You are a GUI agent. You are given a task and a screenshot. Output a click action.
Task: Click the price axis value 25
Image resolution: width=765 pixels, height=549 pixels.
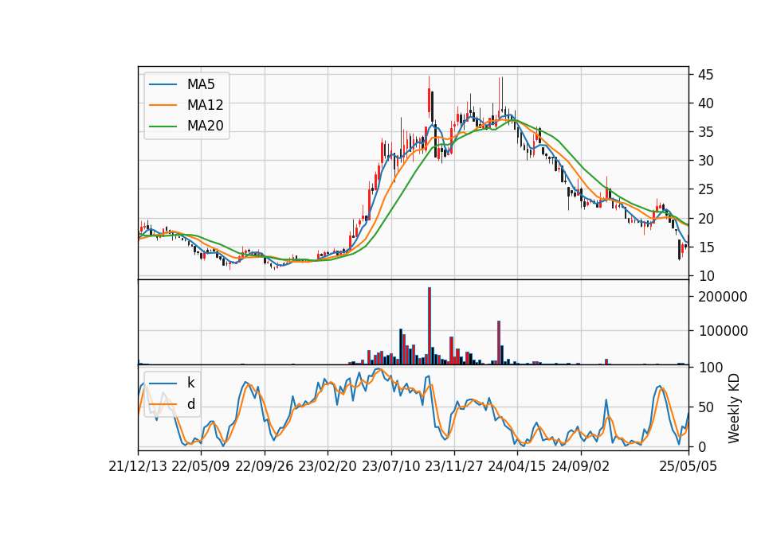[x=705, y=189]
